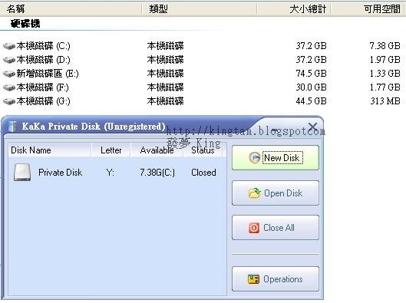Click the 'Y:' letter cell
This screenshot has height=303, width=406.
[x=111, y=173]
